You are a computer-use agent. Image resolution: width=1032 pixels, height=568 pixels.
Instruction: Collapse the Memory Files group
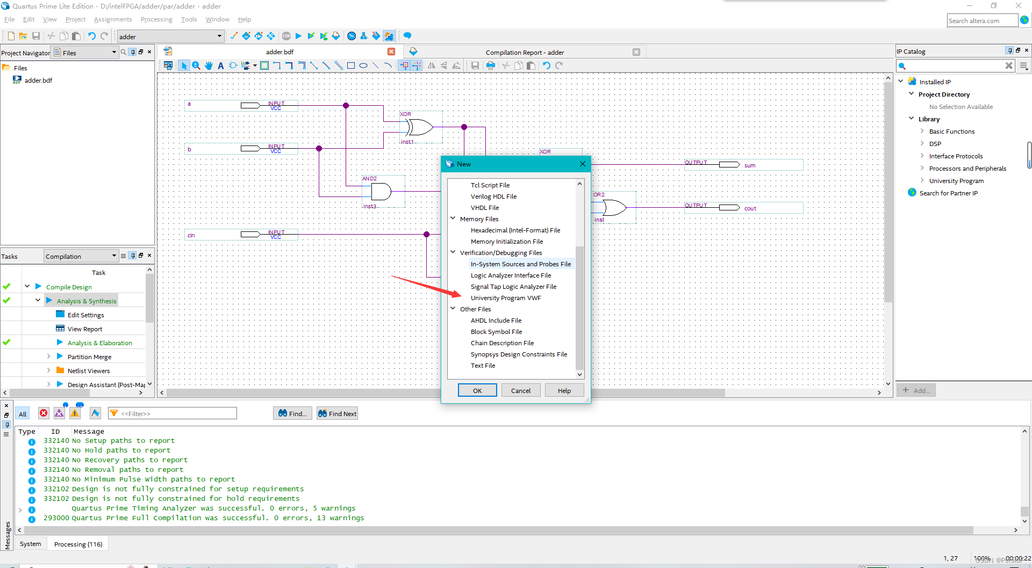453,219
